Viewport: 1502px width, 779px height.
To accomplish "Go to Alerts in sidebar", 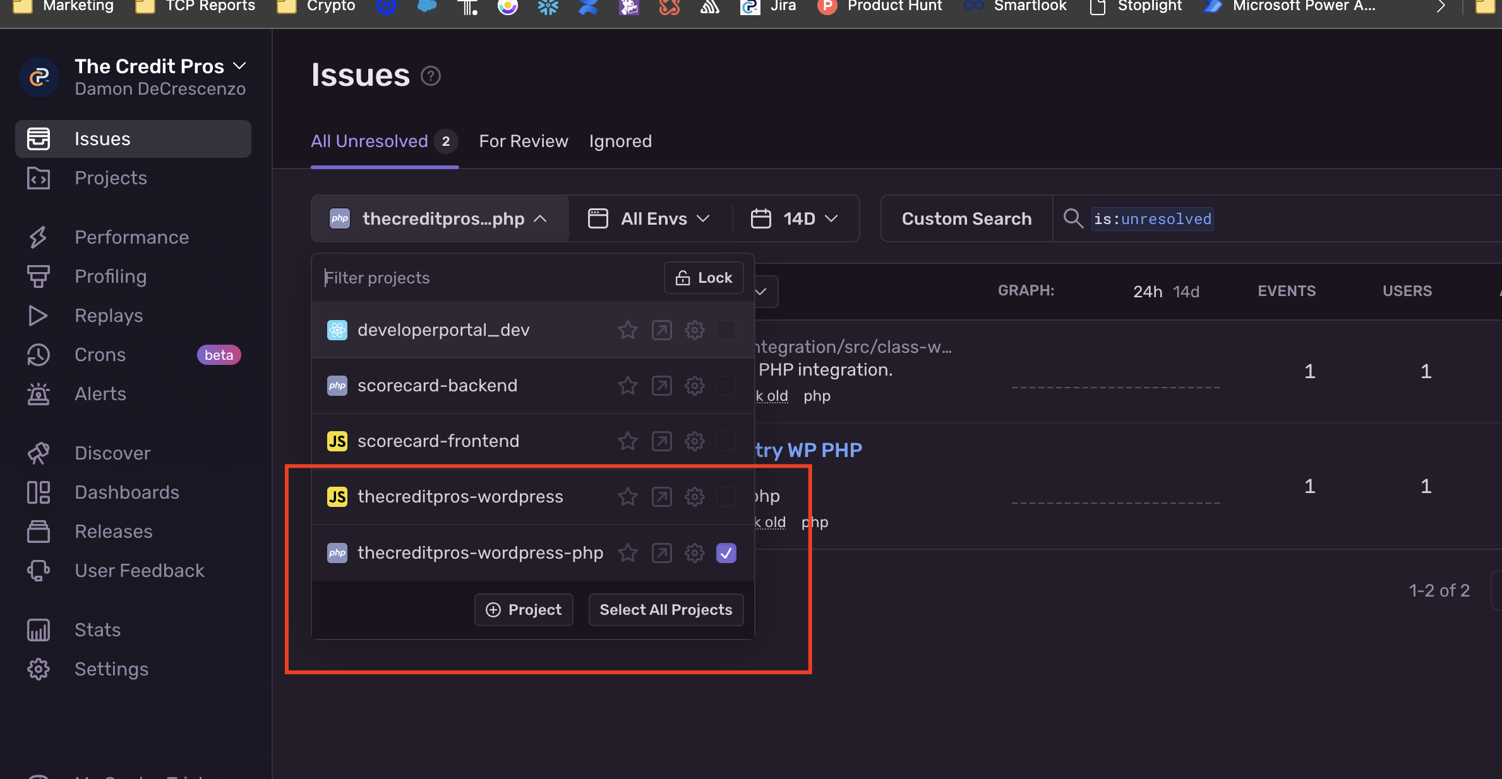I will pyautogui.click(x=133, y=394).
